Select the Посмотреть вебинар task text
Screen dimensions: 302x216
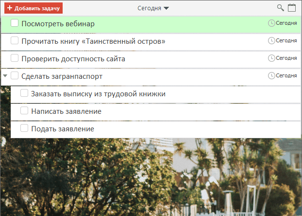pyautogui.click(x=58, y=24)
